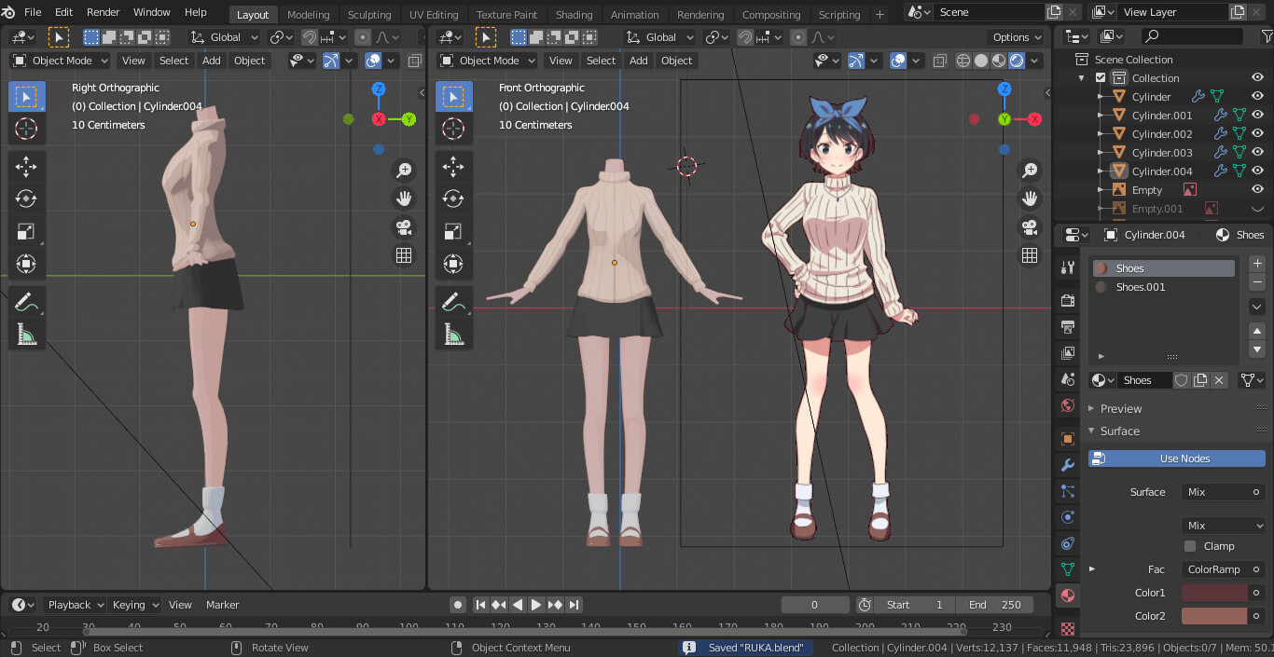
Task: Switch to the Sculpting workspace tab
Action: [369, 15]
